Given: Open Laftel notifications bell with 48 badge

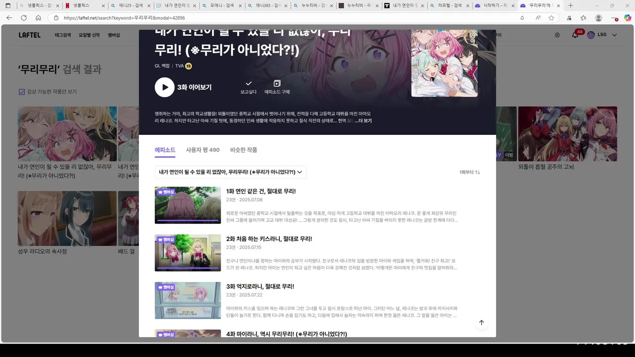Looking at the screenshot, I should coord(575,35).
